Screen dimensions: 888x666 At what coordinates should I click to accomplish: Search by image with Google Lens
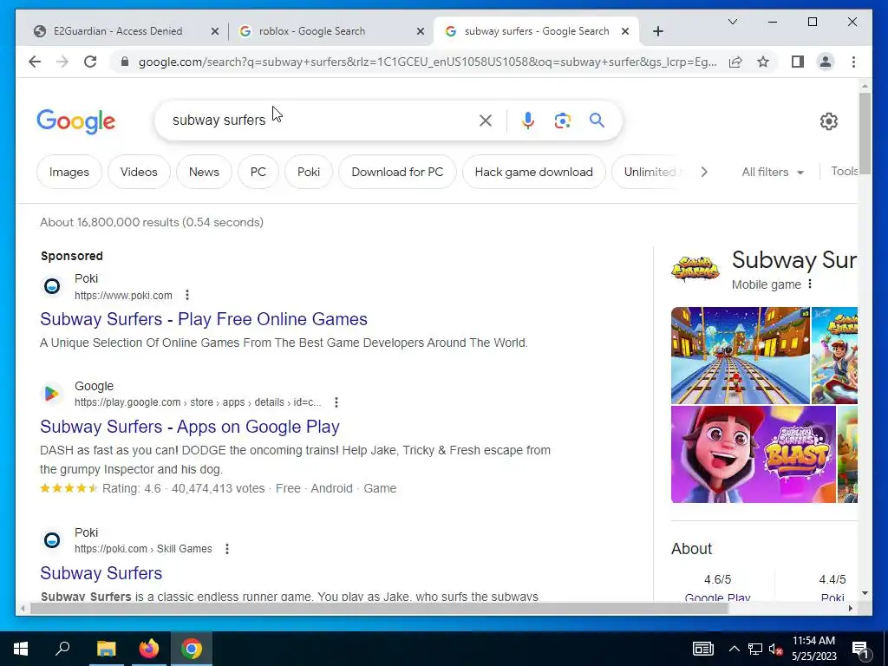pos(562,120)
